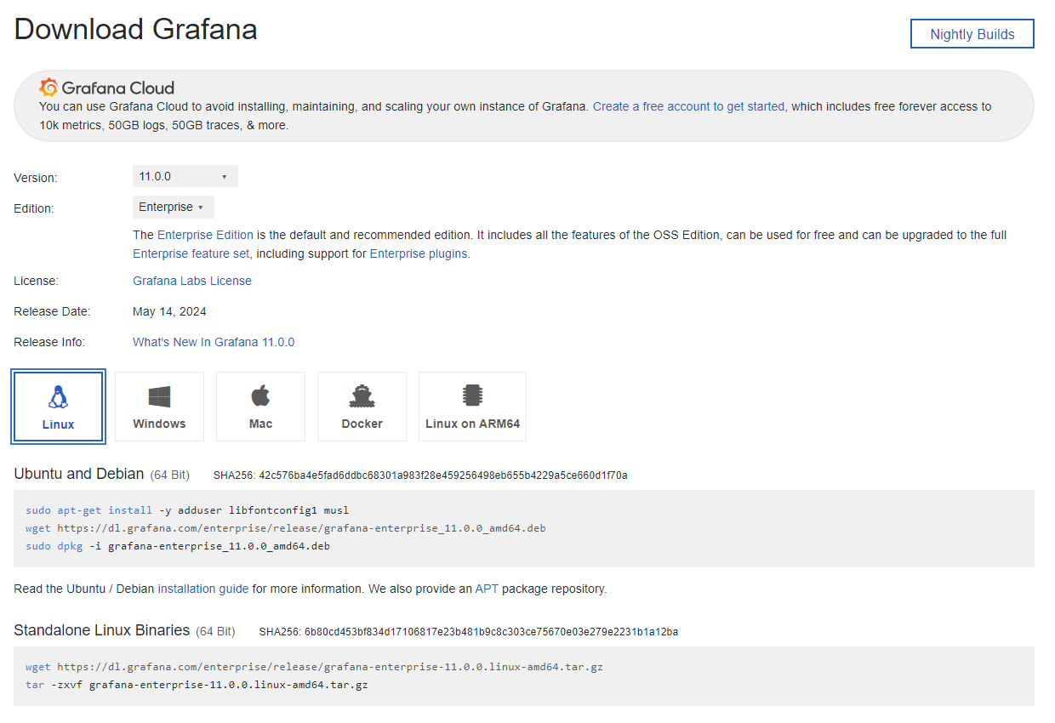Click the 'Release Info:' label
1055x723 pixels.
(49, 342)
